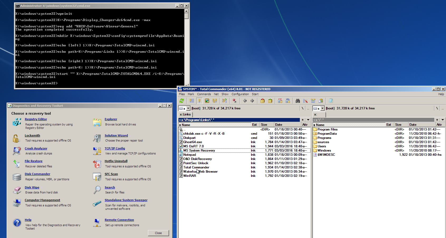This screenshot has width=446, height=238.
Task: Select the x:Links tab in left panel
Action: coord(185,114)
